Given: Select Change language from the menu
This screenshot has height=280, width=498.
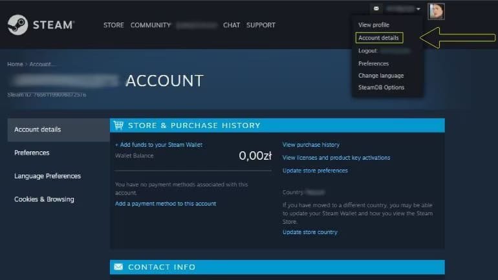Looking at the screenshot, I should pos(381,76).
